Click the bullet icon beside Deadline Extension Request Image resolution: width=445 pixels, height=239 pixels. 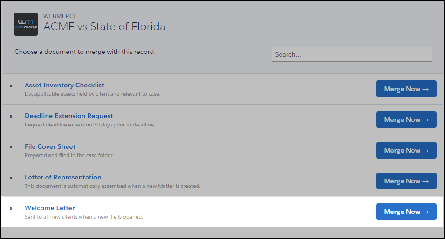tap(11, 116)
